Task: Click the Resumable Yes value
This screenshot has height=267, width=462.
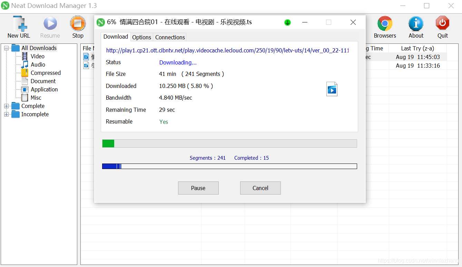Action: pyautogui.click(x=164, y=122)
